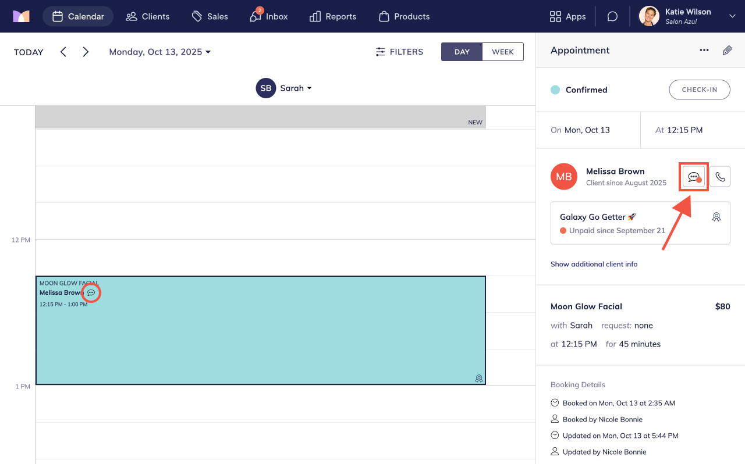Click the MB client avatar circle
Screen dimensions: 745x464
click(x=564, y=176)
